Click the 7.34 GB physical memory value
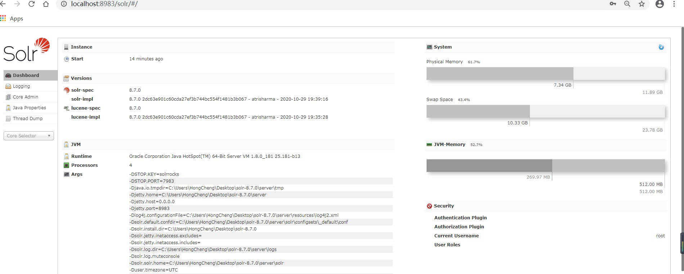The height and width of the screenshot is (274, 684). point(562,85)
